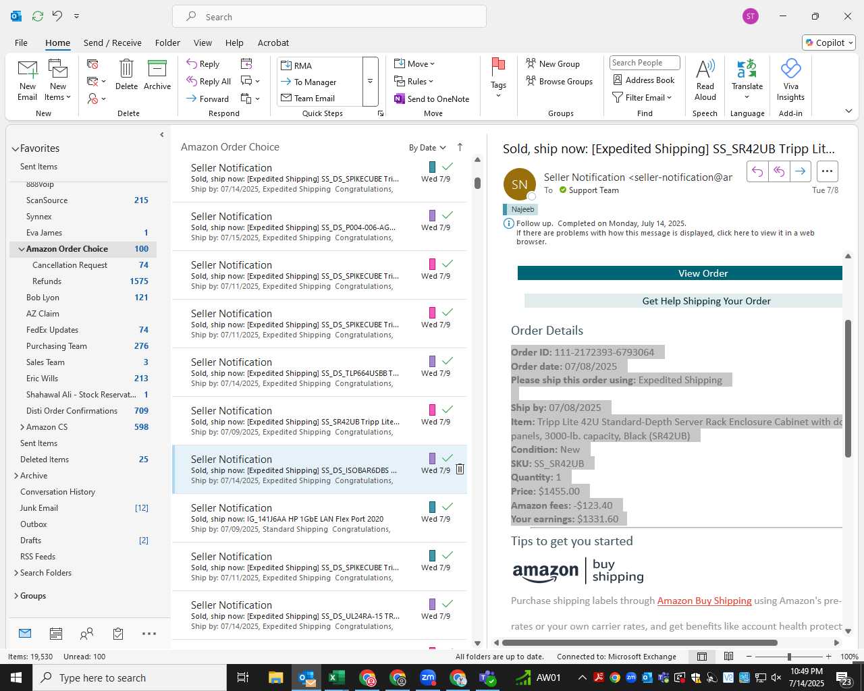Click the Copilot button
Screen dimensions: 864x691
[829, 43]
